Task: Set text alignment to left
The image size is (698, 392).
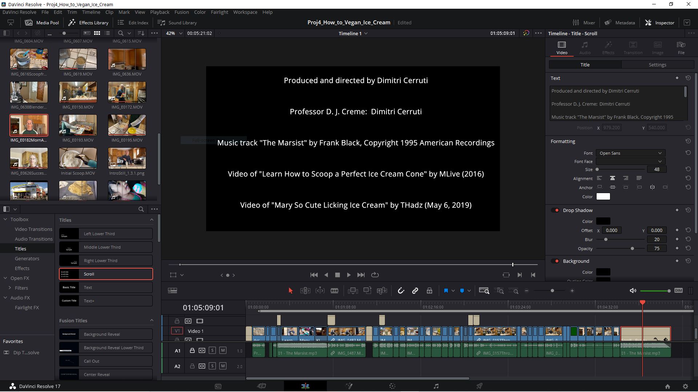Action: click(x=599, y=178)
